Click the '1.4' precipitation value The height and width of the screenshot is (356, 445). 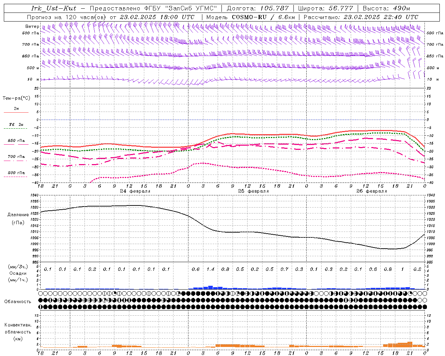point(210,269)
